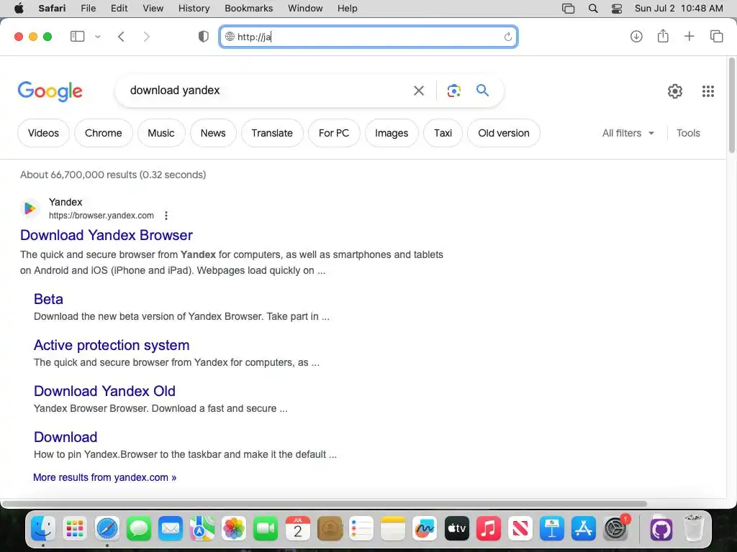Screen dimensions: 737x552
Task: Open the result options three-dot menu
Action: point(166,216)
